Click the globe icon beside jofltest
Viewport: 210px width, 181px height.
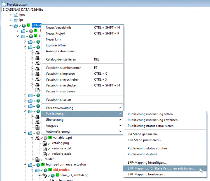(24, 25)
